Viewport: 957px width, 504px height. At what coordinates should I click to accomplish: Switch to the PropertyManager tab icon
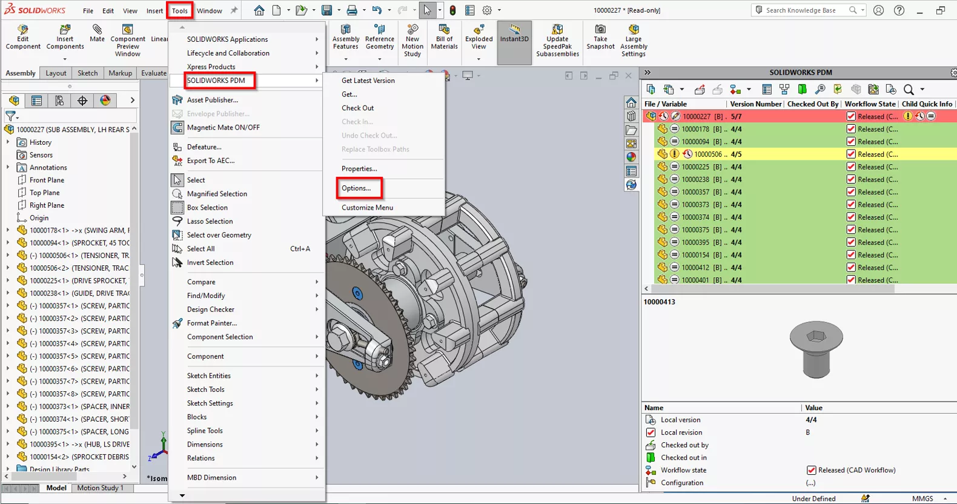click(x=36, y=101)
